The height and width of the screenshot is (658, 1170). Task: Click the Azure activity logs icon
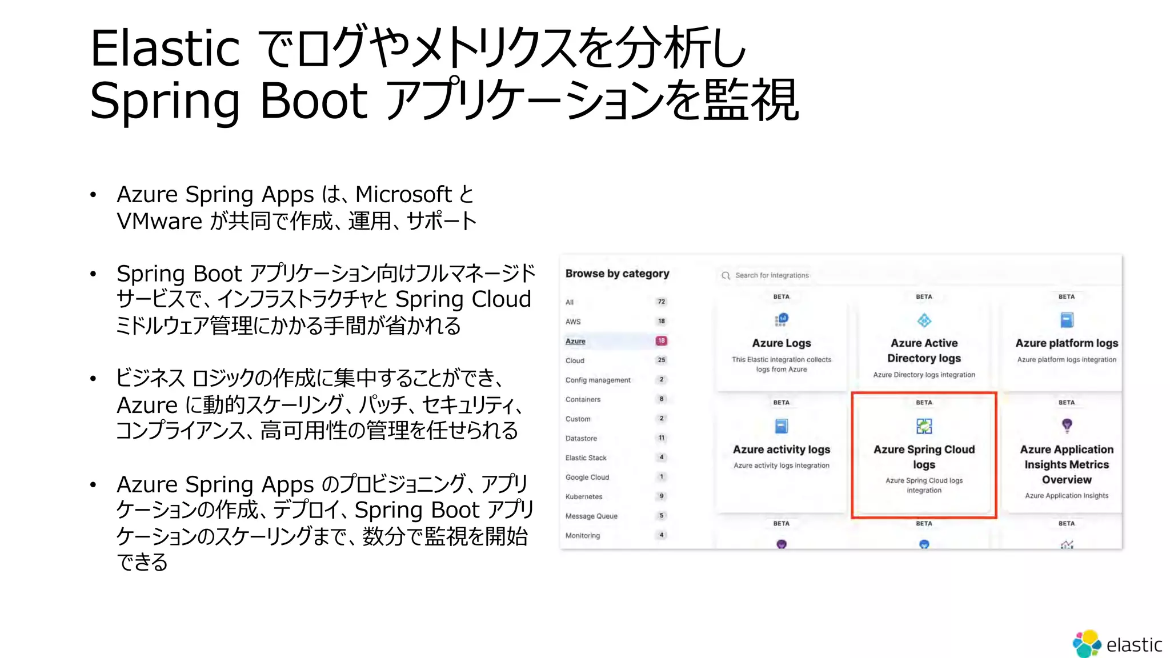pos(781,426)
